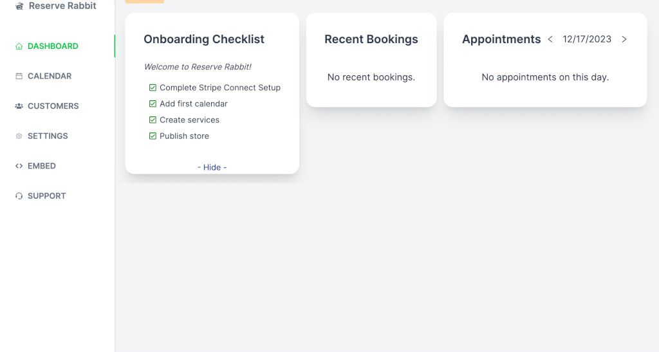Go to next appointments day arrow

coord(624,39)
